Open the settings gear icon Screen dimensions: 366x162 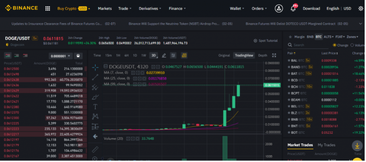(x=361, y=9)
